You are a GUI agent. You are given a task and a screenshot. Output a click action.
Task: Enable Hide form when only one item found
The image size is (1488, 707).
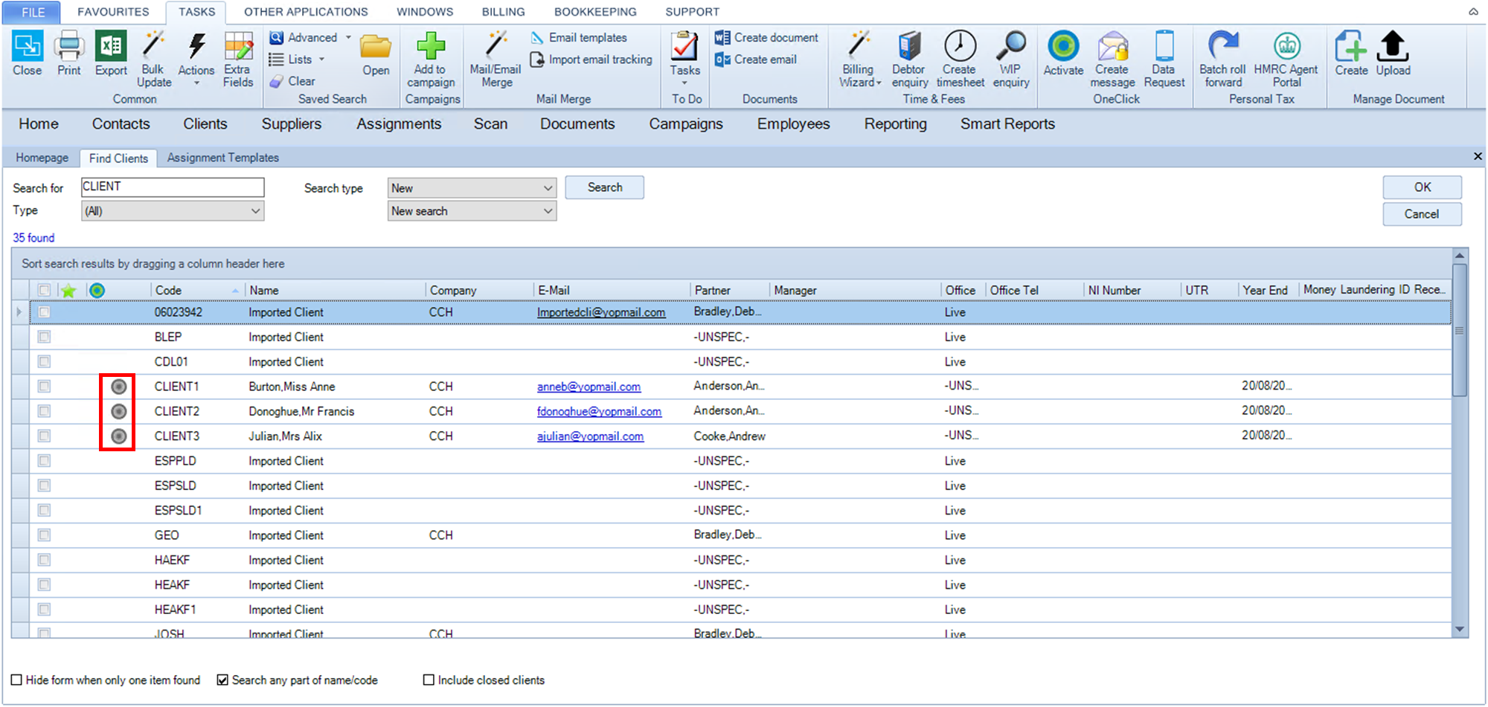(x=16, y=679)
